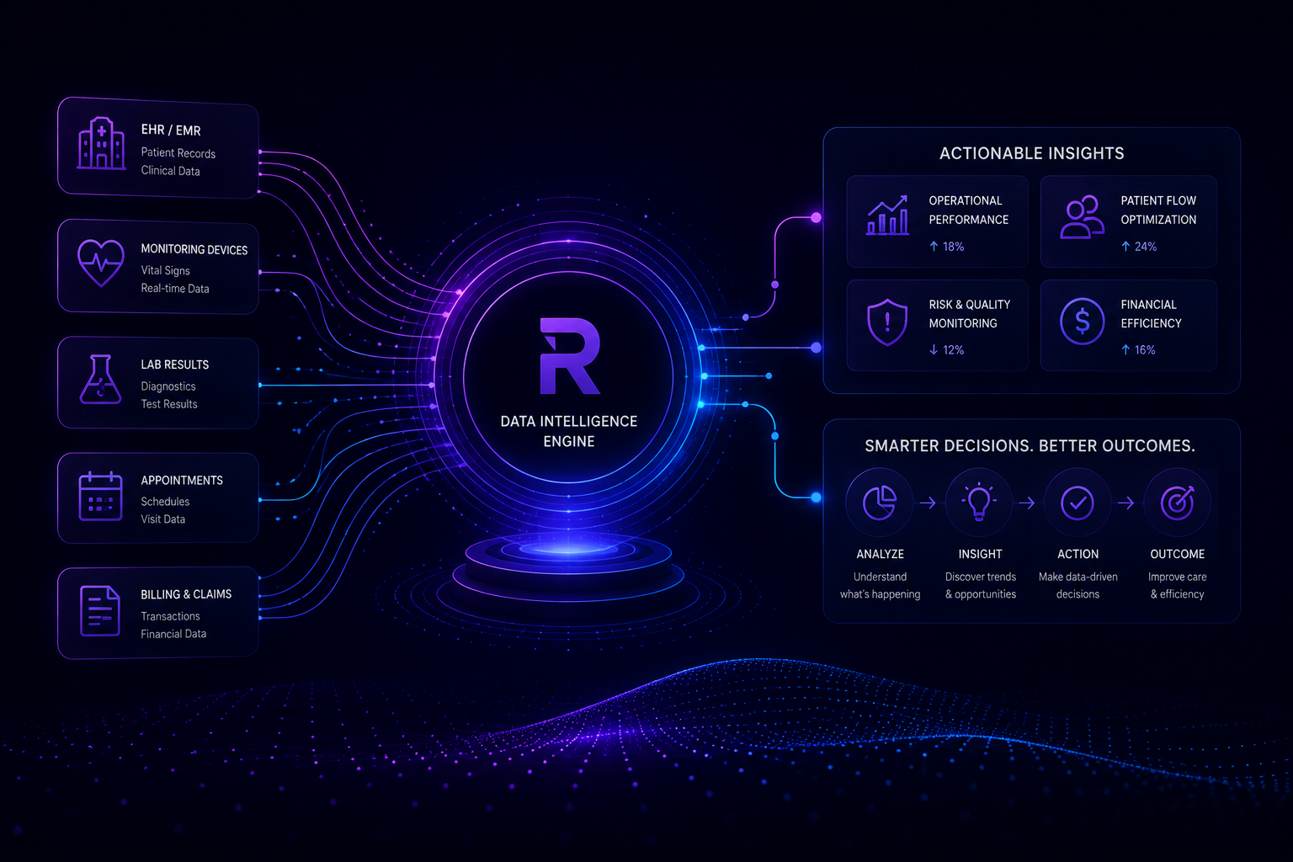Select the "Transactions" text
Viewport: 1293px width, 862px height.
click(x=171, y=616)
